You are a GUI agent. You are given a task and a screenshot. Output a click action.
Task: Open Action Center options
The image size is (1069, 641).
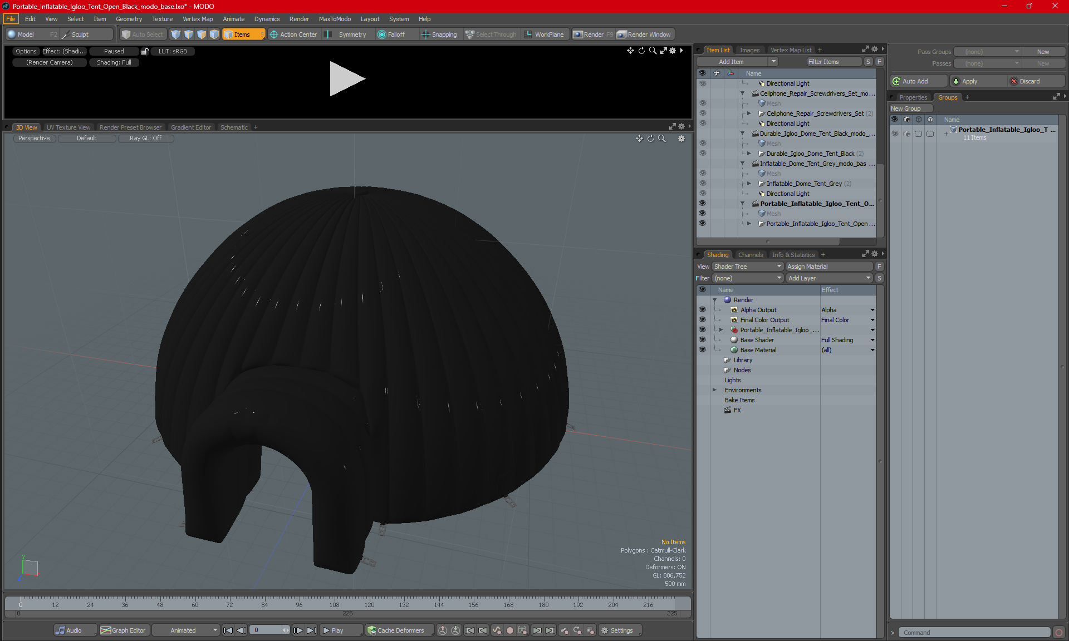293,34
